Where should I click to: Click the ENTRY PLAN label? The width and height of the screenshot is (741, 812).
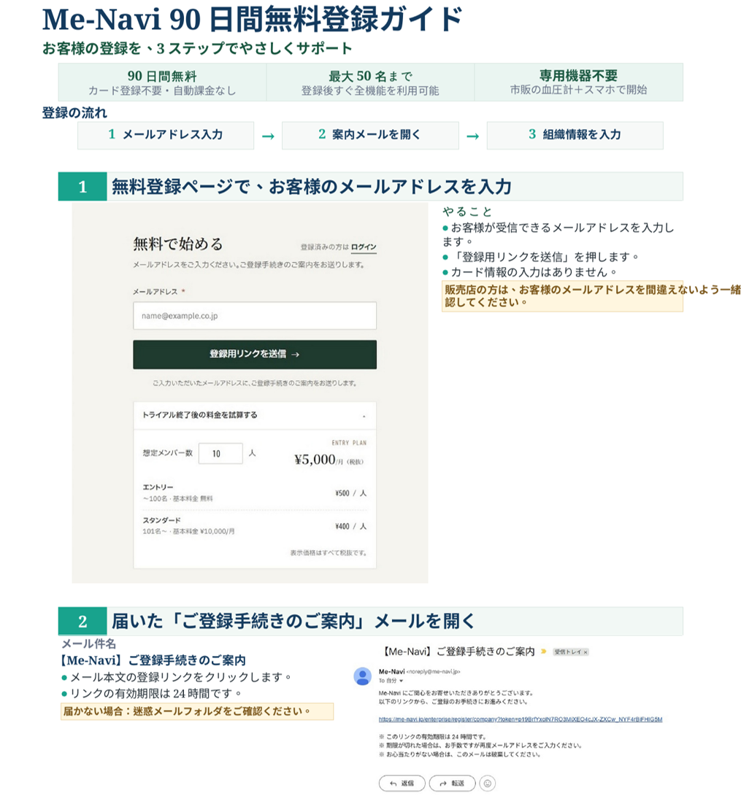[x=349, y=443]
